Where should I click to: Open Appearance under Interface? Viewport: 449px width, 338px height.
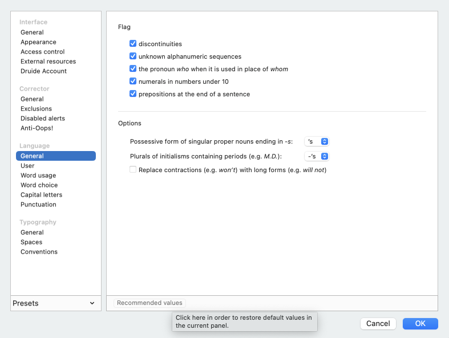coord(38,42)
